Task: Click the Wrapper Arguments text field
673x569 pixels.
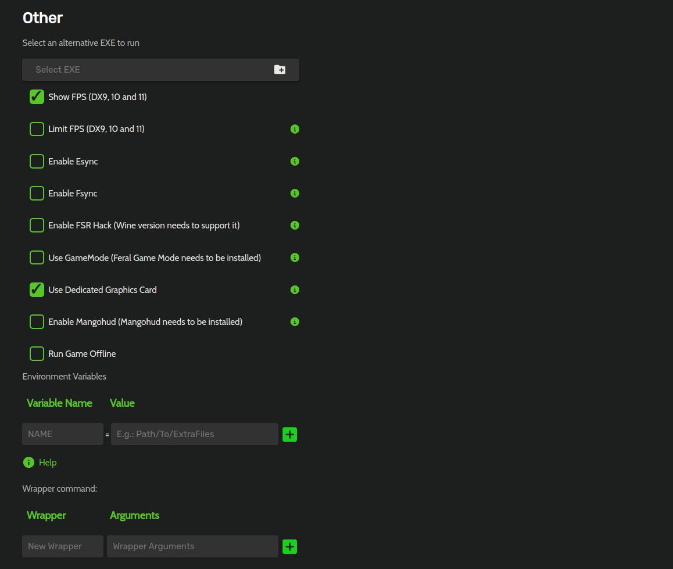Action: [x=192, y=546]
